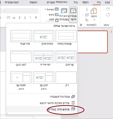Click the Undo arrow icon

click(108, 9)
